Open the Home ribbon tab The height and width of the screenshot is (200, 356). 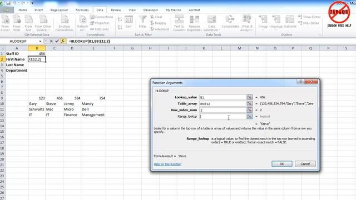(23, 10)
